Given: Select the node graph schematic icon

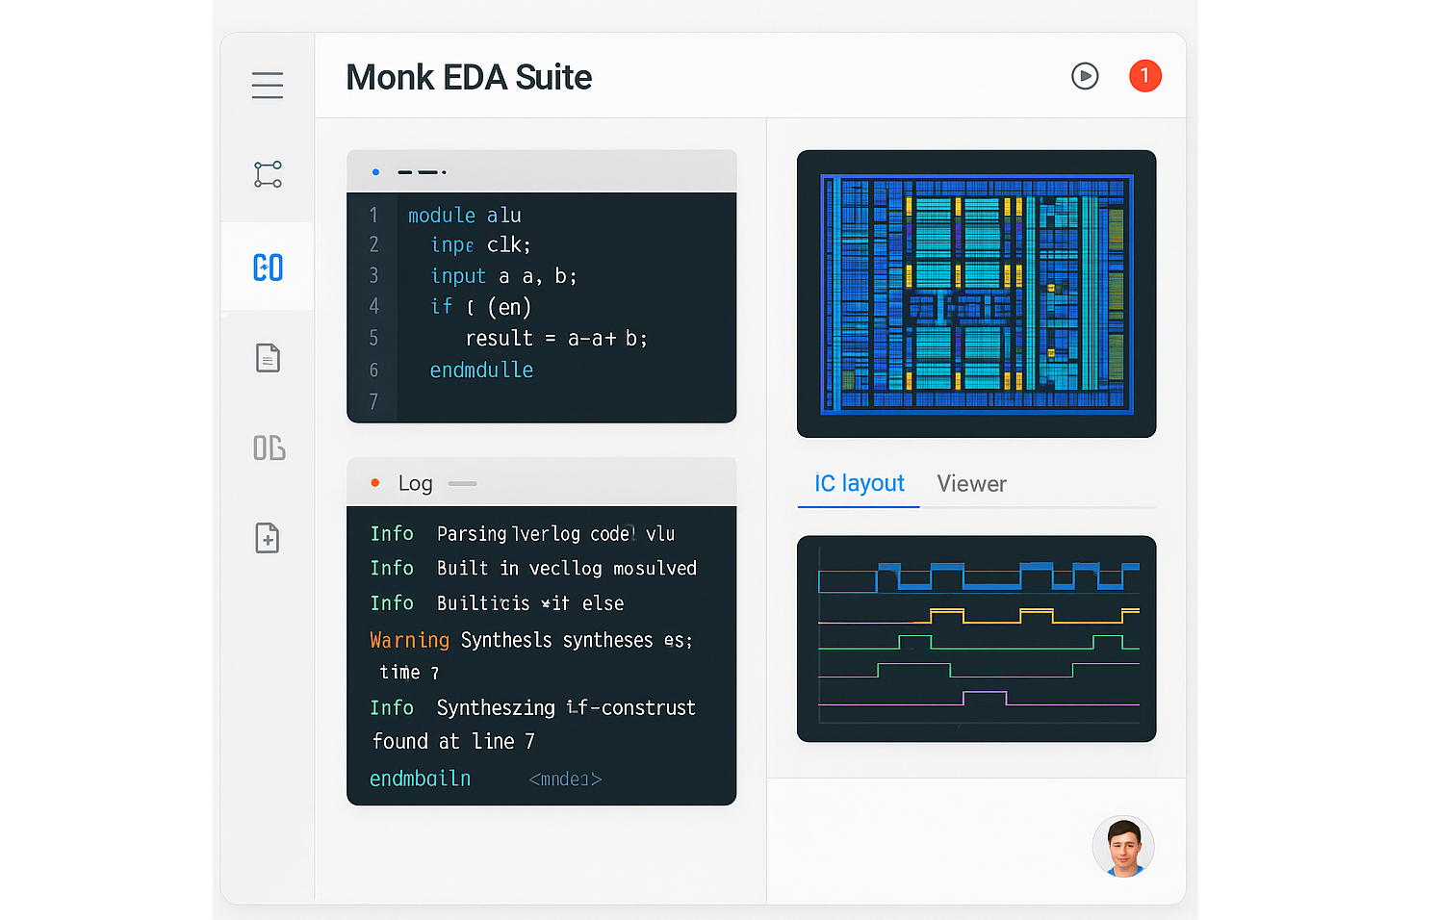Looking at the screenshot, I should pyautogui.click(x=268, y=174).
